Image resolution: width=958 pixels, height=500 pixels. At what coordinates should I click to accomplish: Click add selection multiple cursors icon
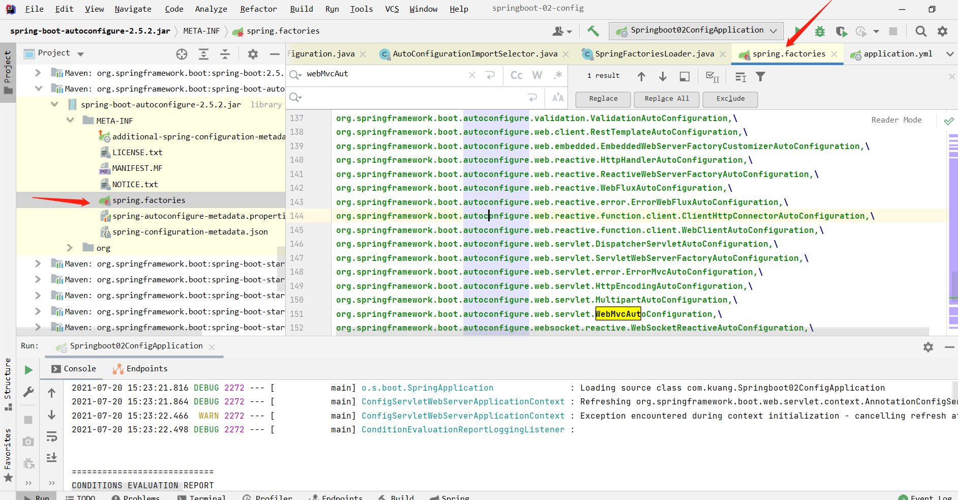pos(741,76)
